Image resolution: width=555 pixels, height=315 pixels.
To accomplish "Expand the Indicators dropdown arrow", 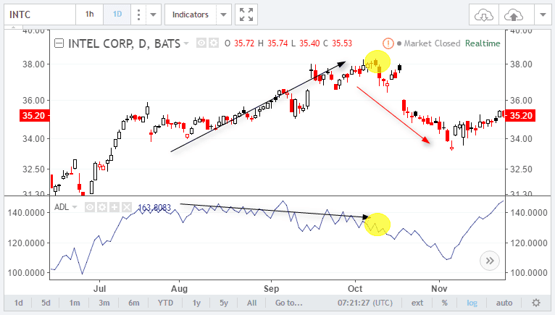I will pyautogui.click(x=223, y=14).
